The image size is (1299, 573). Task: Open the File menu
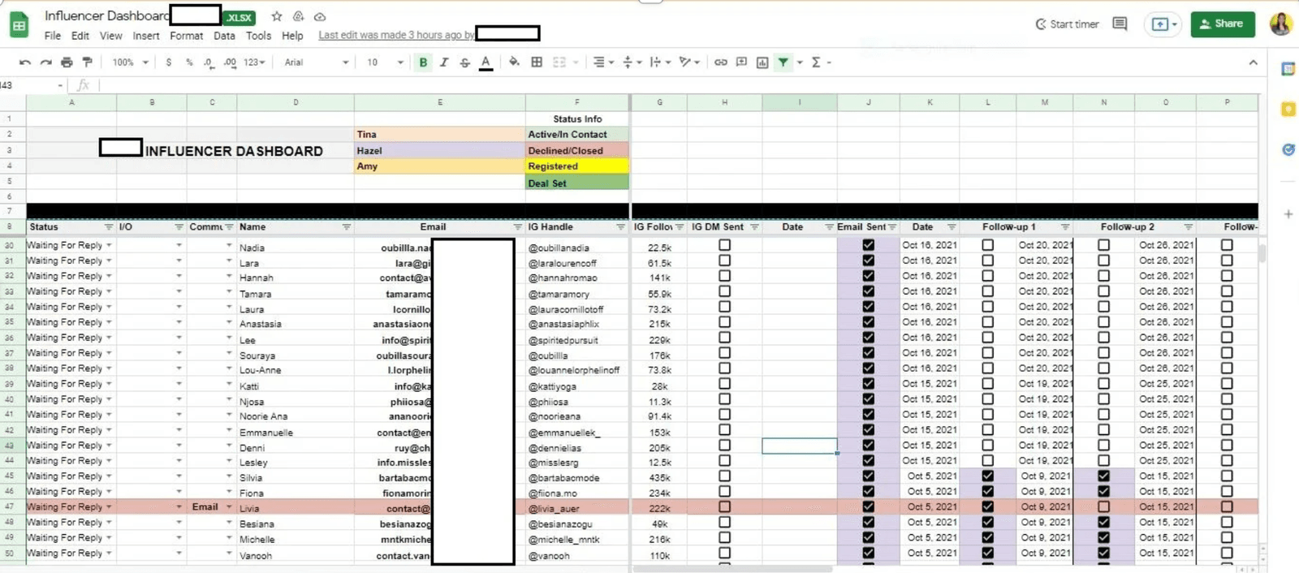[53, 36]
